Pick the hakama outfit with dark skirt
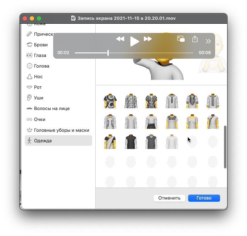The width and height of the screenshot is (247, 236). coord(151,121)
